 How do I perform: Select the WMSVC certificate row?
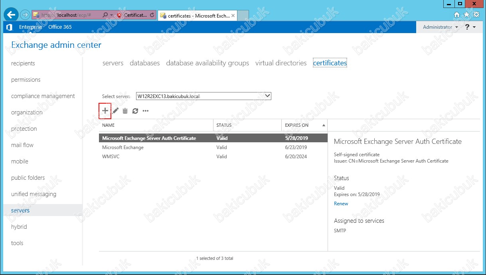[x=213, y=157]
